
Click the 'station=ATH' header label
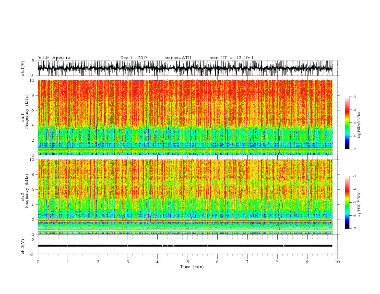pyautogui.click(x=178, y=58)
